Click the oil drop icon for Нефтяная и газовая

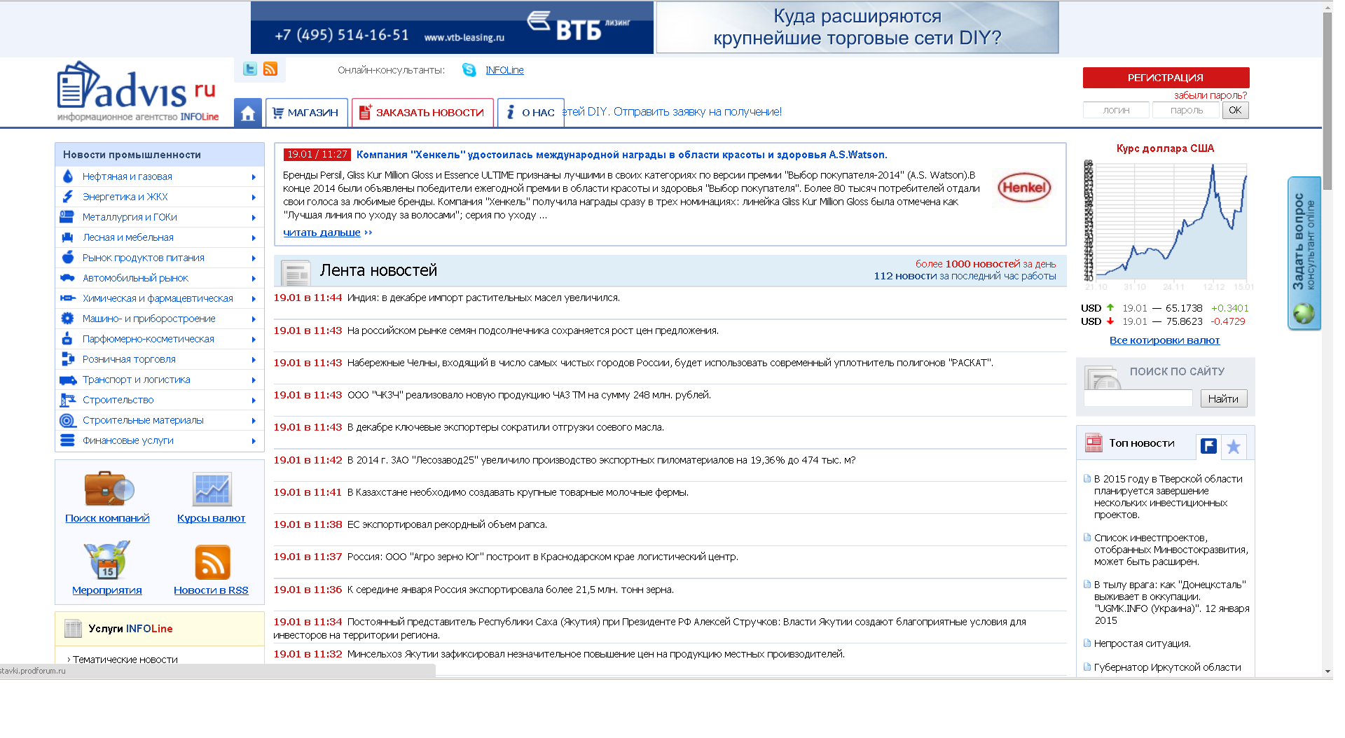tap(67, 176)
